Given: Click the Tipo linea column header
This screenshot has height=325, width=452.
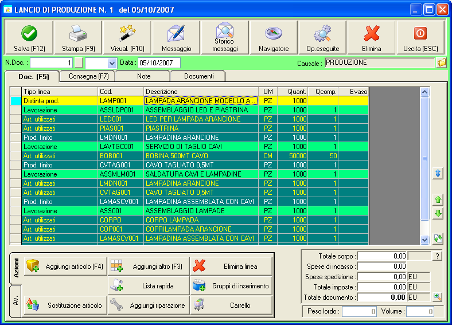Looking at the screenshot, I should (x=60, y=92).
